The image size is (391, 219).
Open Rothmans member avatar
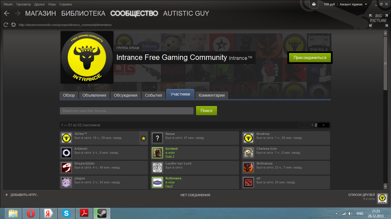[x=157, y=183]
